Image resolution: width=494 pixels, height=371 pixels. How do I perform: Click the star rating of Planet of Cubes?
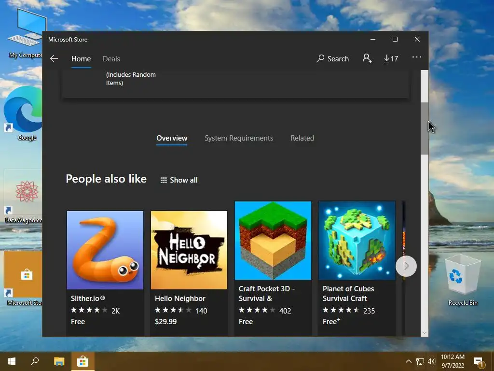341,311
